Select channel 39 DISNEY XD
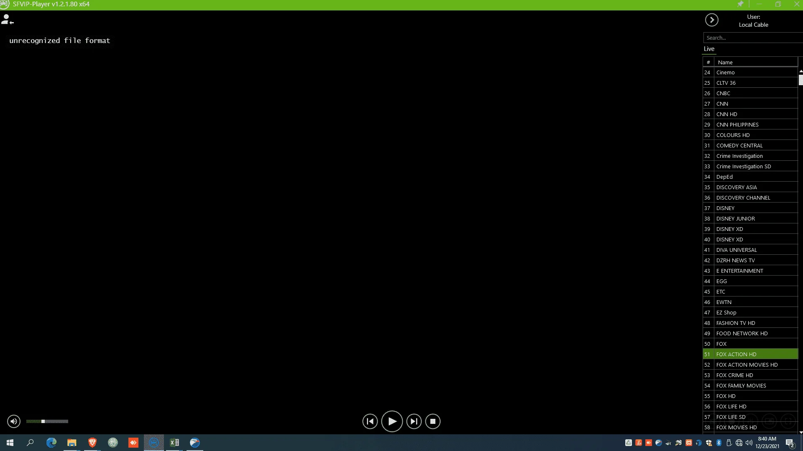Viewport: 803px width, 451px height. [x=750, y=229]
